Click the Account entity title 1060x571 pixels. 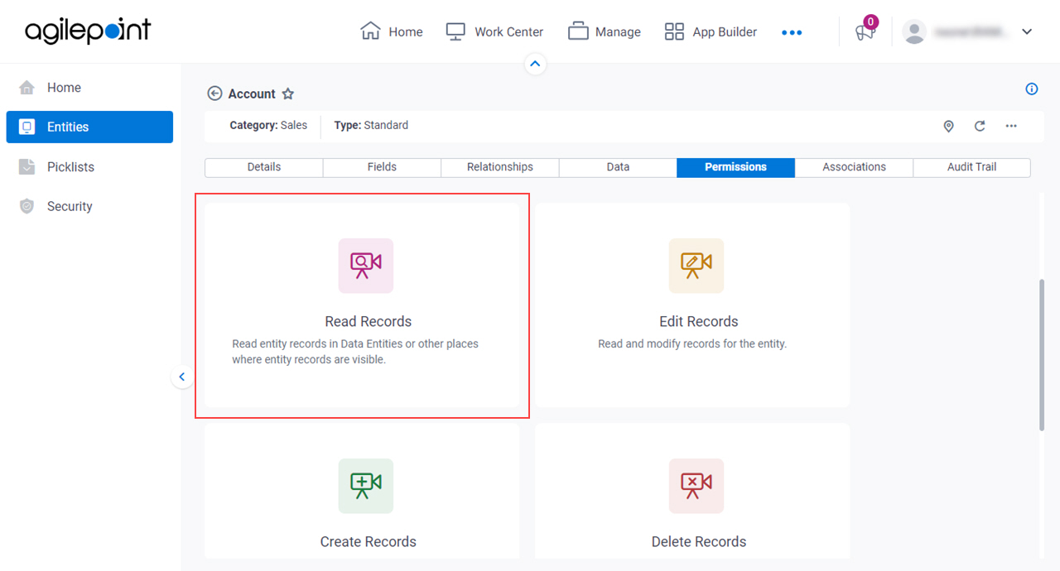pyautogui.click(x=252, y=94)
